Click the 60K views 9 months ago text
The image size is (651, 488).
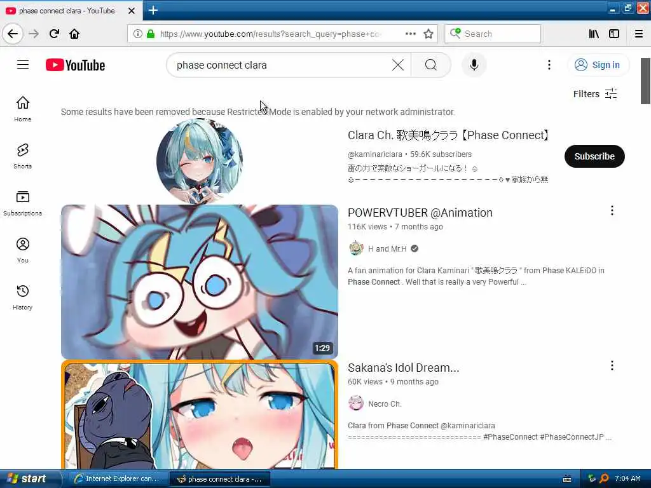[x=393, y=382]
